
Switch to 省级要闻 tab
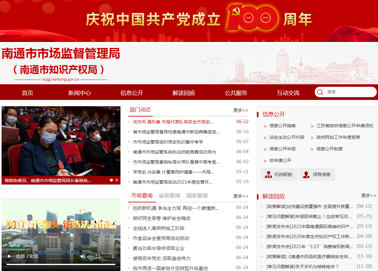[169, 195]
